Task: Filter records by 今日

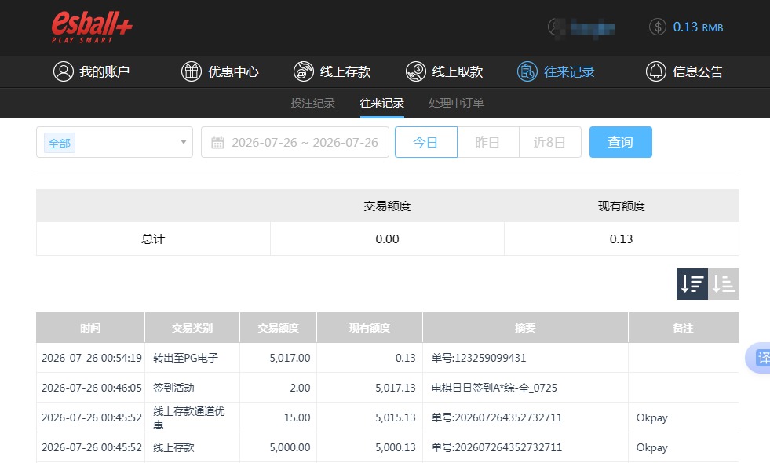Action: (x=425, y=142)
